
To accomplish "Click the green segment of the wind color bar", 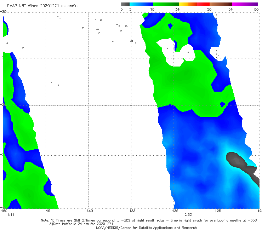I will (166, 4).
